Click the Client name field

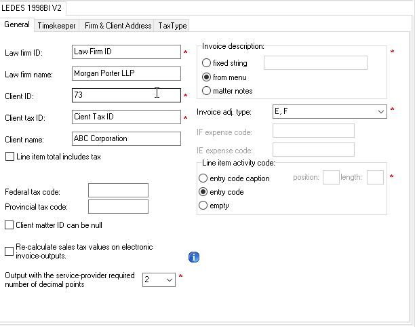(126, 139)
